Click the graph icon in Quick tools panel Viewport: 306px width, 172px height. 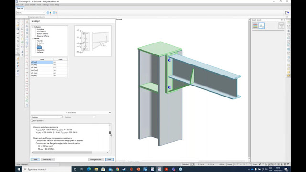click(x=262, y=25)
